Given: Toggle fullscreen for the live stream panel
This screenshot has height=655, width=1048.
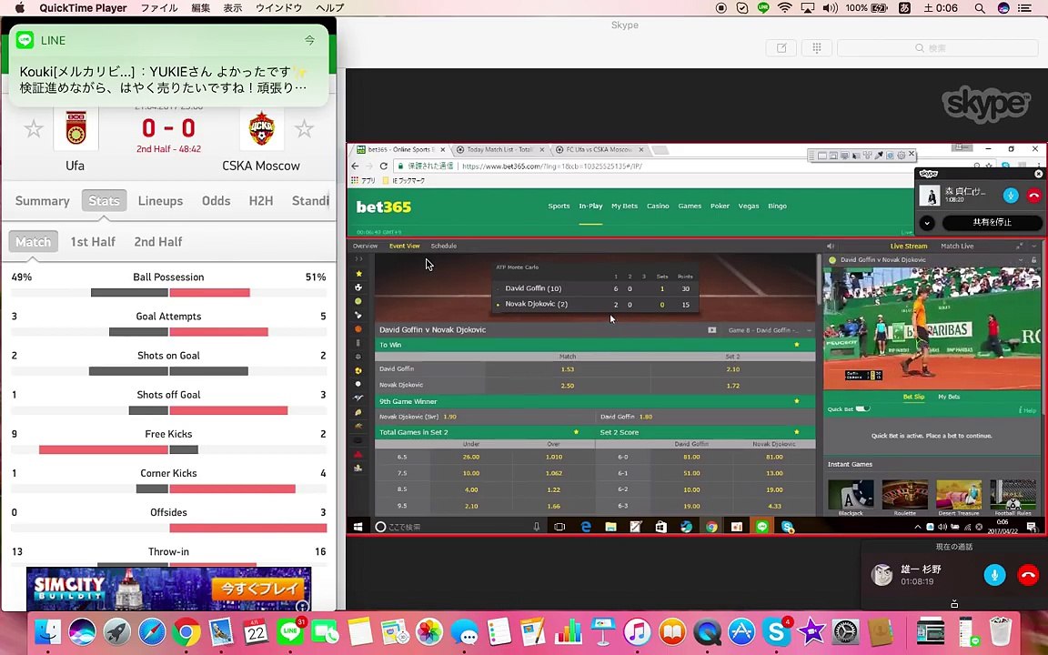Looking at the screenshot, I should point(1020,246).
